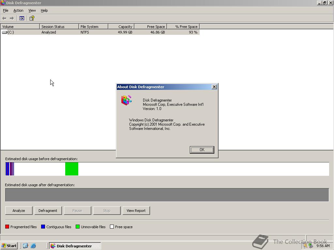
Task: Click the Stop button
Action: coord(107,211)
